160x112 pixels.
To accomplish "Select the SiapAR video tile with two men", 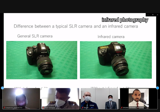I will pyautogui.click(x=99, y=98).
